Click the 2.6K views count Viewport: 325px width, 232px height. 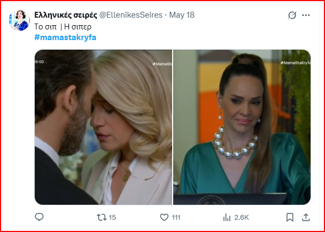coord(242,217)
